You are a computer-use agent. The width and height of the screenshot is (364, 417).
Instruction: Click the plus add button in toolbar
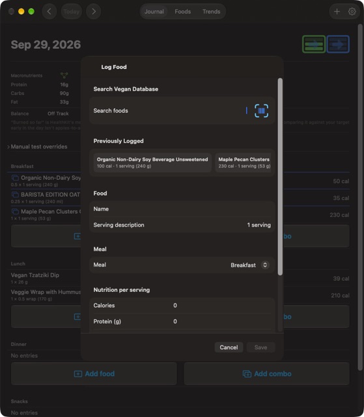pyautogui.click(x=337, y=12)
